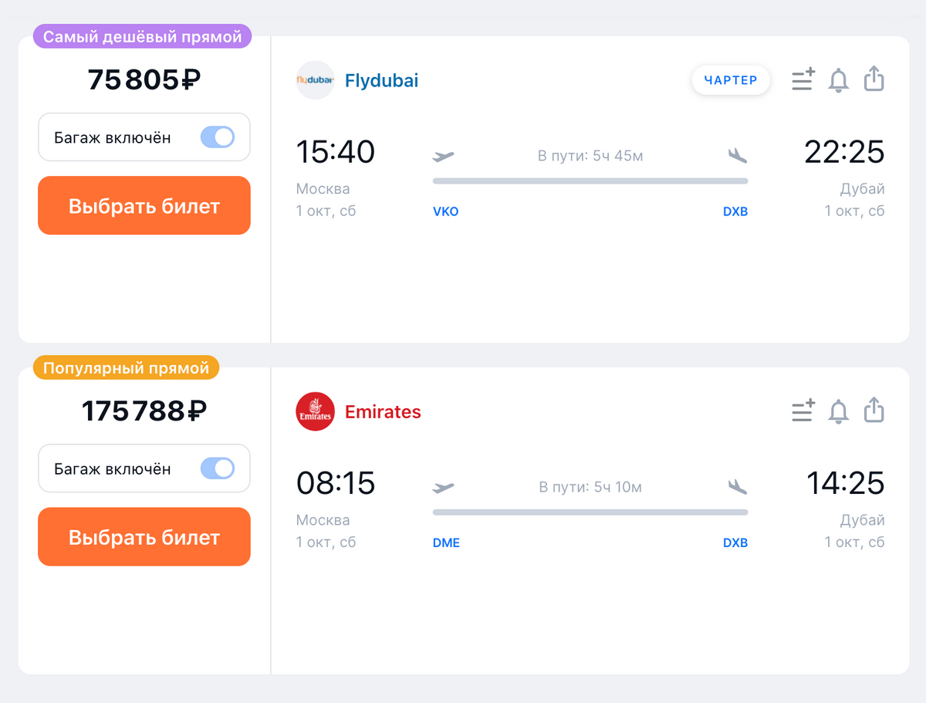Click the Flydubai airline logo
The width and height of the screenshot is (926, 703).
coord(315,80)
